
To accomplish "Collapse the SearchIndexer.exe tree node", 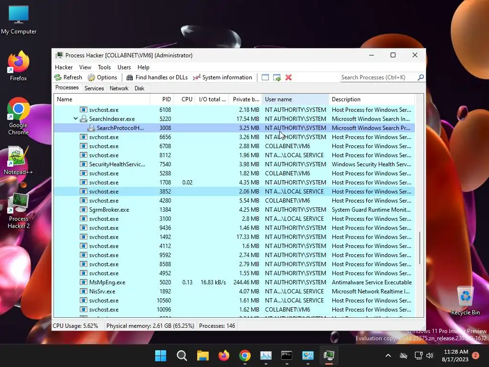I will tap(75, 119).
